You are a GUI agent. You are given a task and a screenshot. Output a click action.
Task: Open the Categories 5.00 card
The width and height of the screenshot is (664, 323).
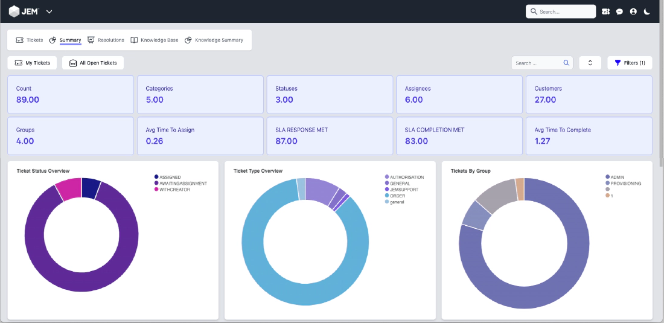coord(200,94)
